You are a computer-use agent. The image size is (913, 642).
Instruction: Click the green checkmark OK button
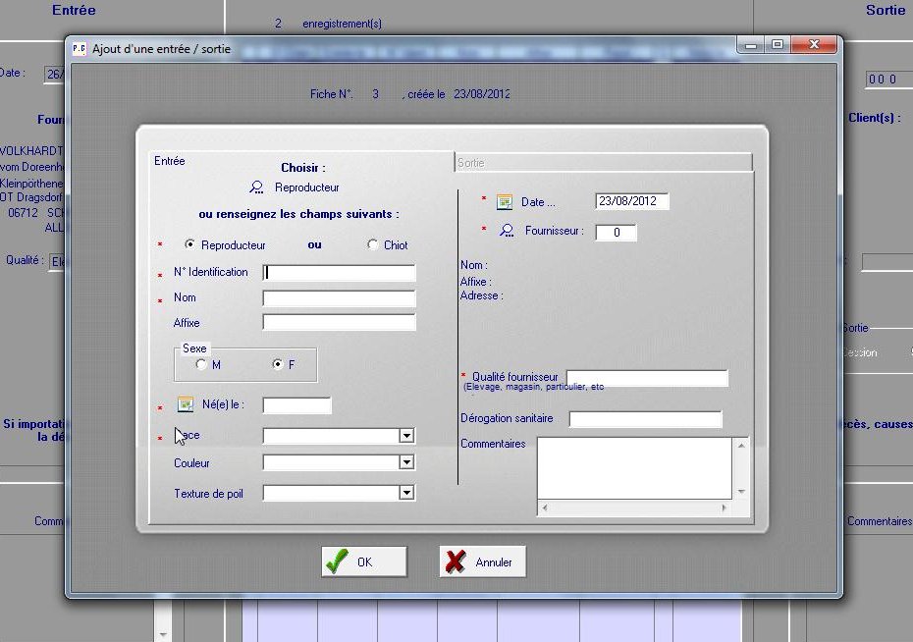pos(363,562)
